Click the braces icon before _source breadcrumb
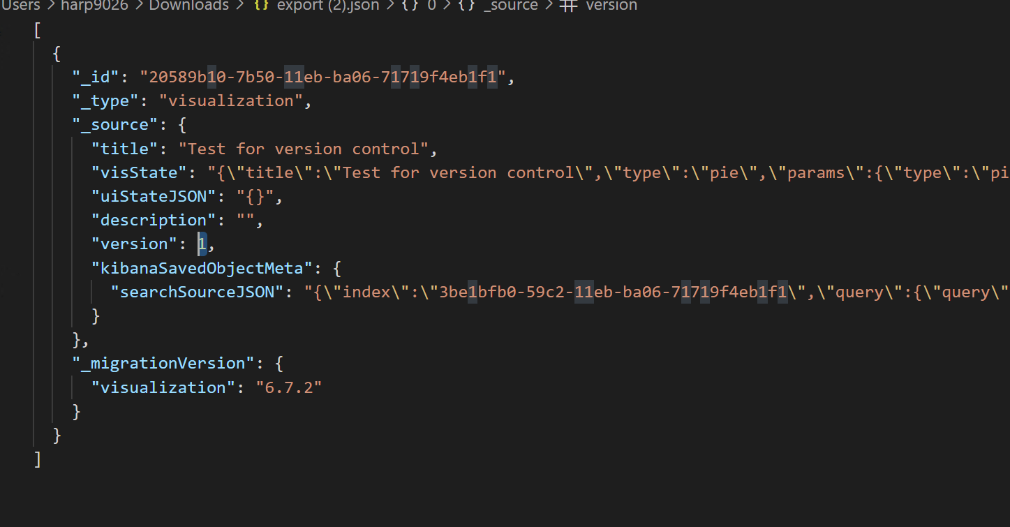 (466, 6)
